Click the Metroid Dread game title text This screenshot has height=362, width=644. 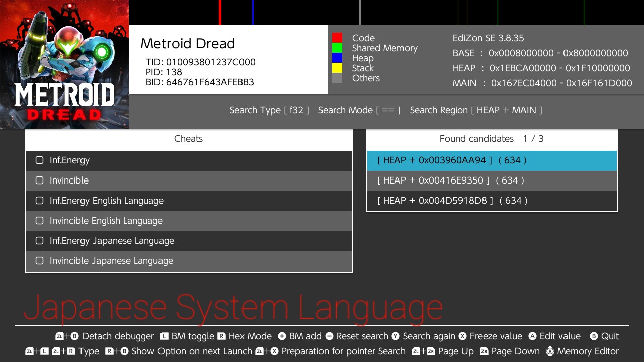188,44
